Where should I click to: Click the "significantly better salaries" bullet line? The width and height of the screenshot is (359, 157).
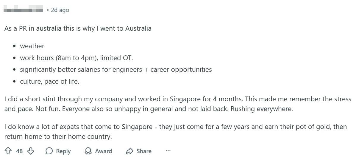tap(116, 69)
